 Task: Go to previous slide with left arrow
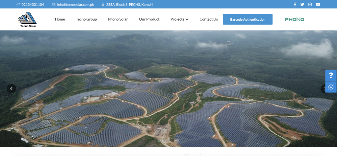pos(12,88)
